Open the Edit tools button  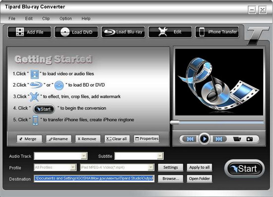click(170, 32)
